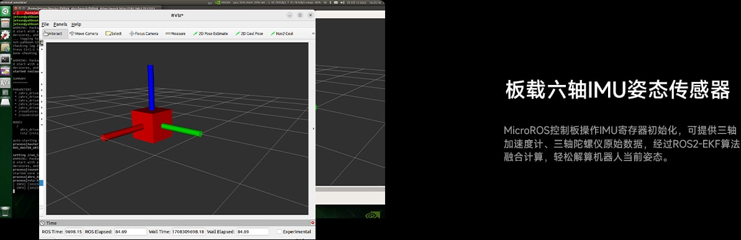Activate the 2D Goal Pose tool

(x=249, y=33)
